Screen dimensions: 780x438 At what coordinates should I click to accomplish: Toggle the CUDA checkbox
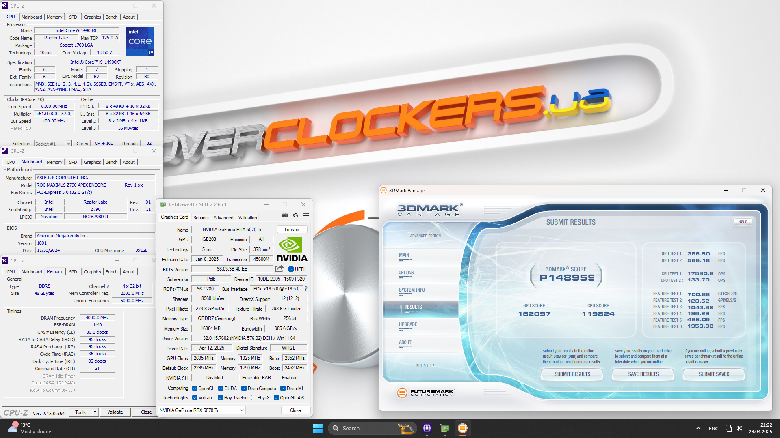(221, 389)
